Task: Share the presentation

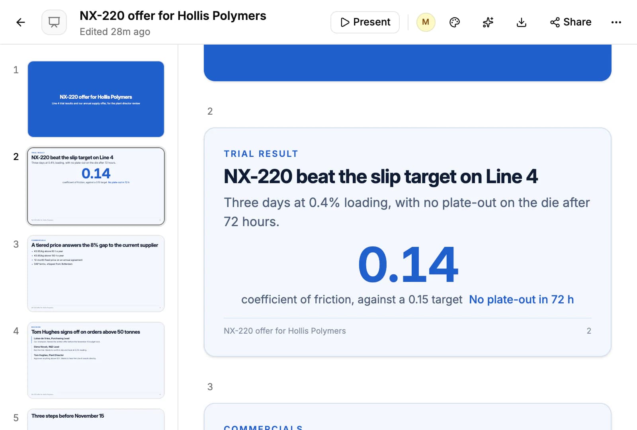Action: (x=571, y=22)
